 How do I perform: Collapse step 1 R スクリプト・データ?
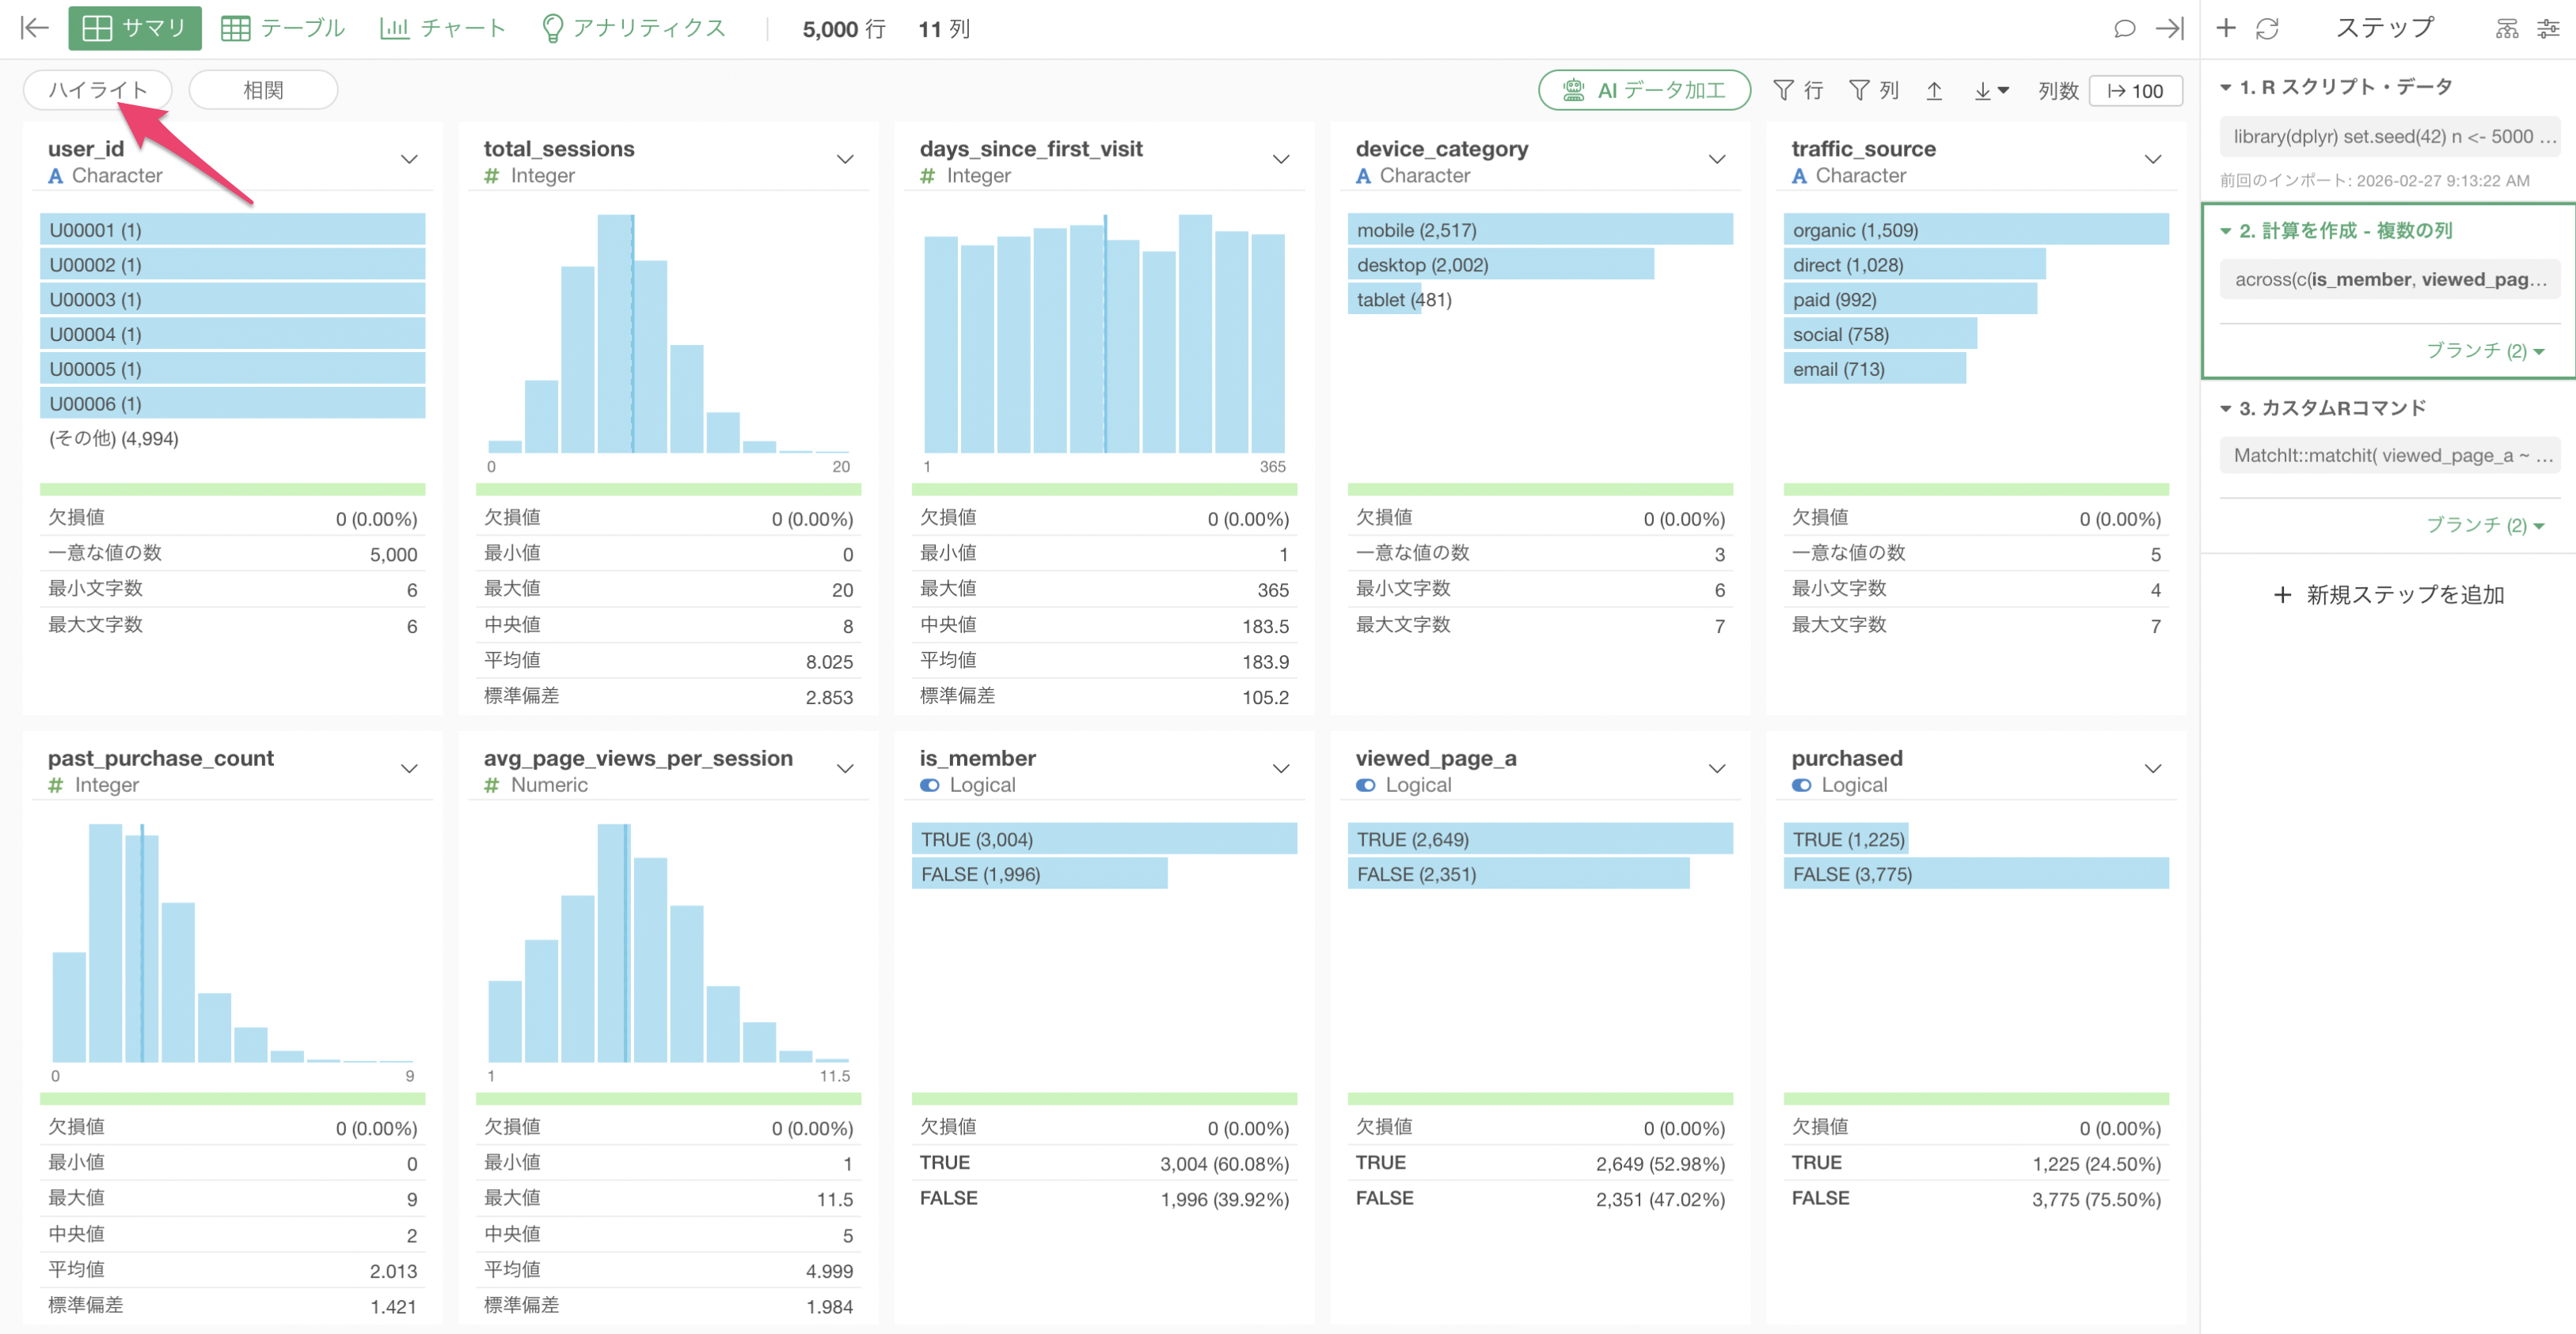point(2226,87)
